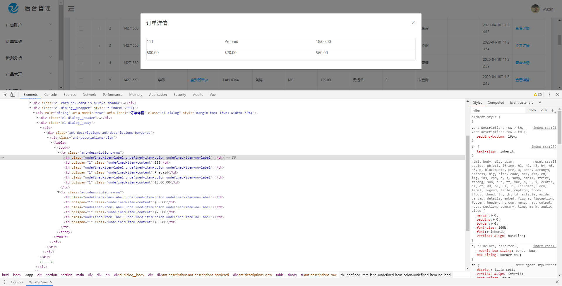This screenshot has width=562, height=286.
Task: Open the Computed styles tab
Action: coord(496,103)
